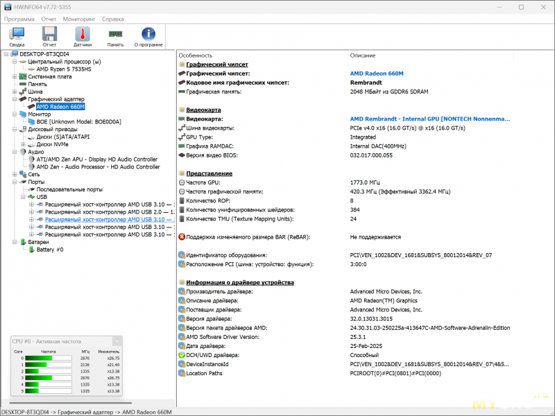
Task: Open the О программе info icon
Action: pos(148,35)
